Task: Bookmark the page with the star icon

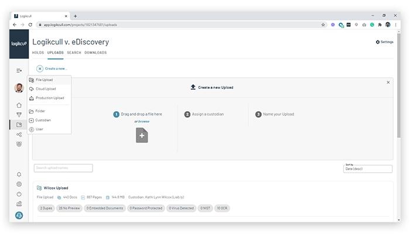Action: [x=323, y=25]
